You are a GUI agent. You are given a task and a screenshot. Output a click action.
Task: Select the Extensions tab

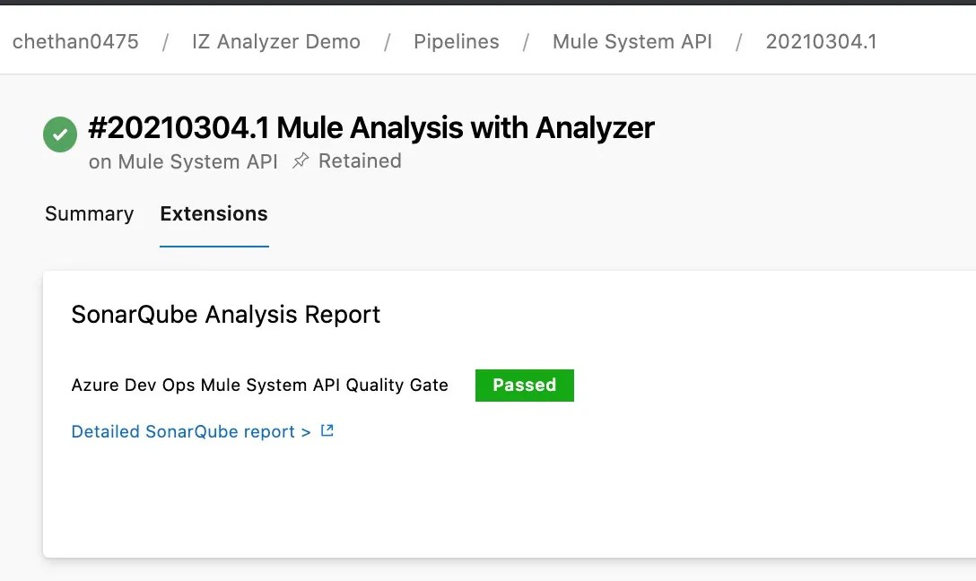[213, 214]
